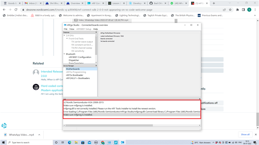The image size is (259, 145).
Task: Show more bookmarks with the chevron
Action: pyautogui.click(x=255, y=15)
